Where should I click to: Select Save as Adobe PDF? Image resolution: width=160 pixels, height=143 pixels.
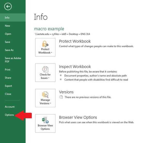click(13, 60)
